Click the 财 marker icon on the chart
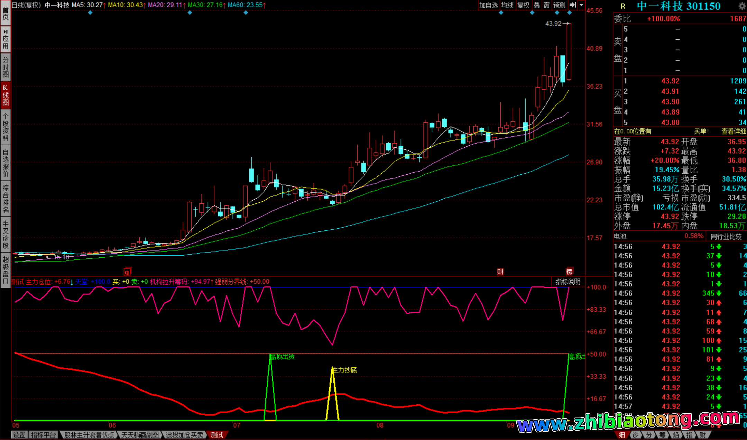 [500, 272]
